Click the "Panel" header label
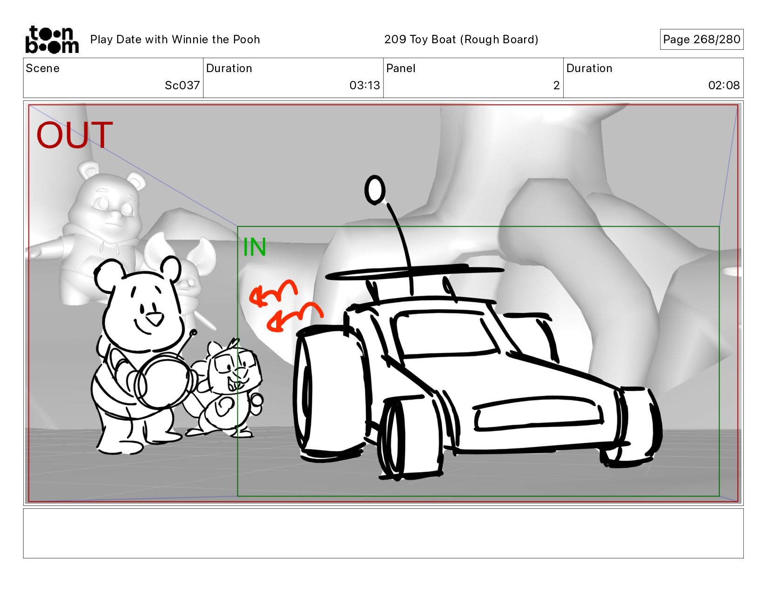 pyautogui.click(x=401, y=68)
